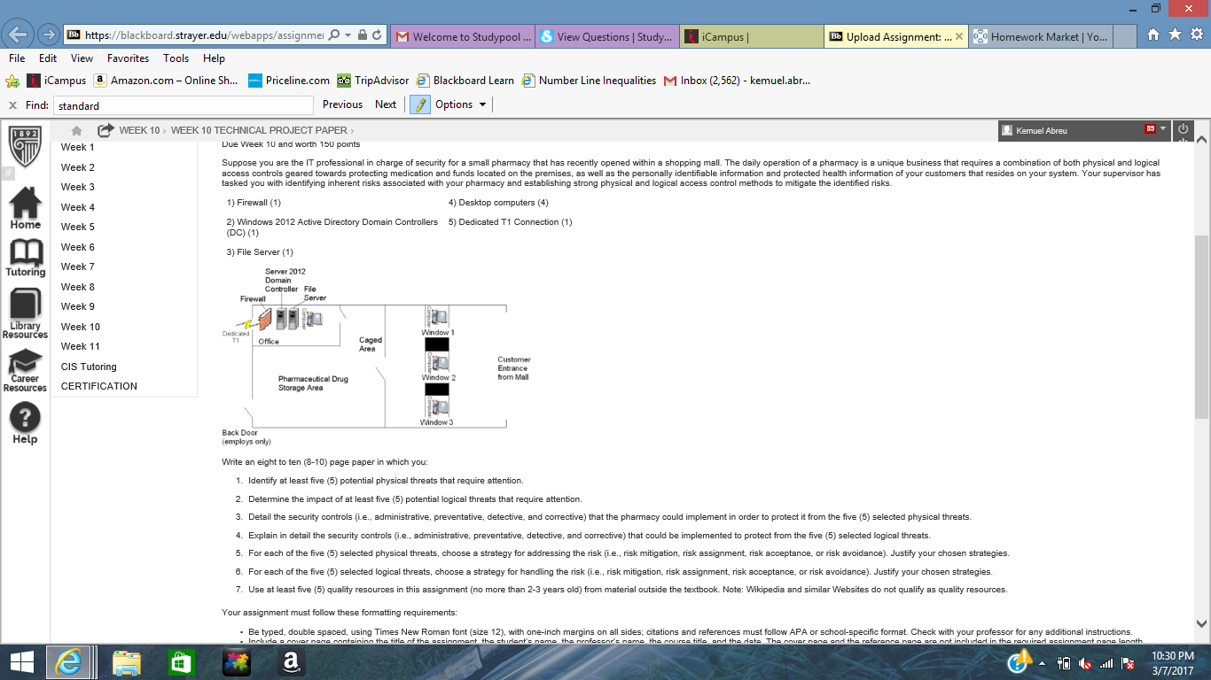Click Next in the Find bar
Image resolution: width=1211 pixels, height=680 pixels.
click(x=386, y=104)
